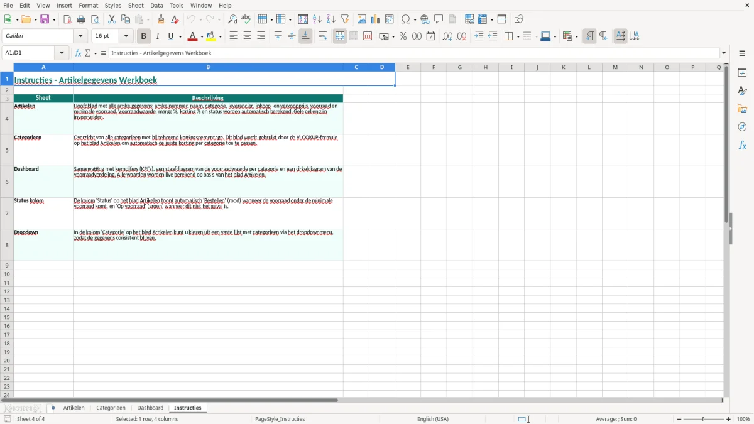Open the sidebar Gallery panel
This screenshot has width=754, height=424.
coord(742,109)
